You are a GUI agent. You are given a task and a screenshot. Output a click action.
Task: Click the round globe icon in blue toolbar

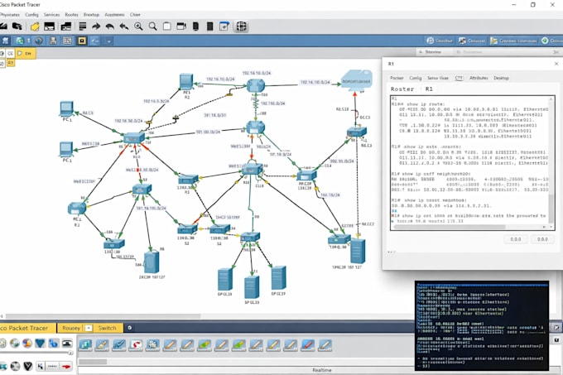tap(39, 41)
